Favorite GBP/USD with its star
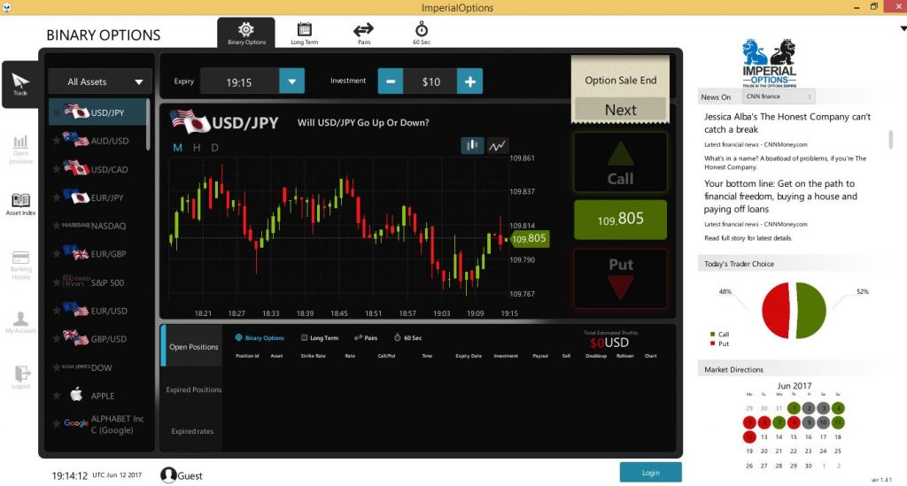The image size is (907, 486). 57,339
